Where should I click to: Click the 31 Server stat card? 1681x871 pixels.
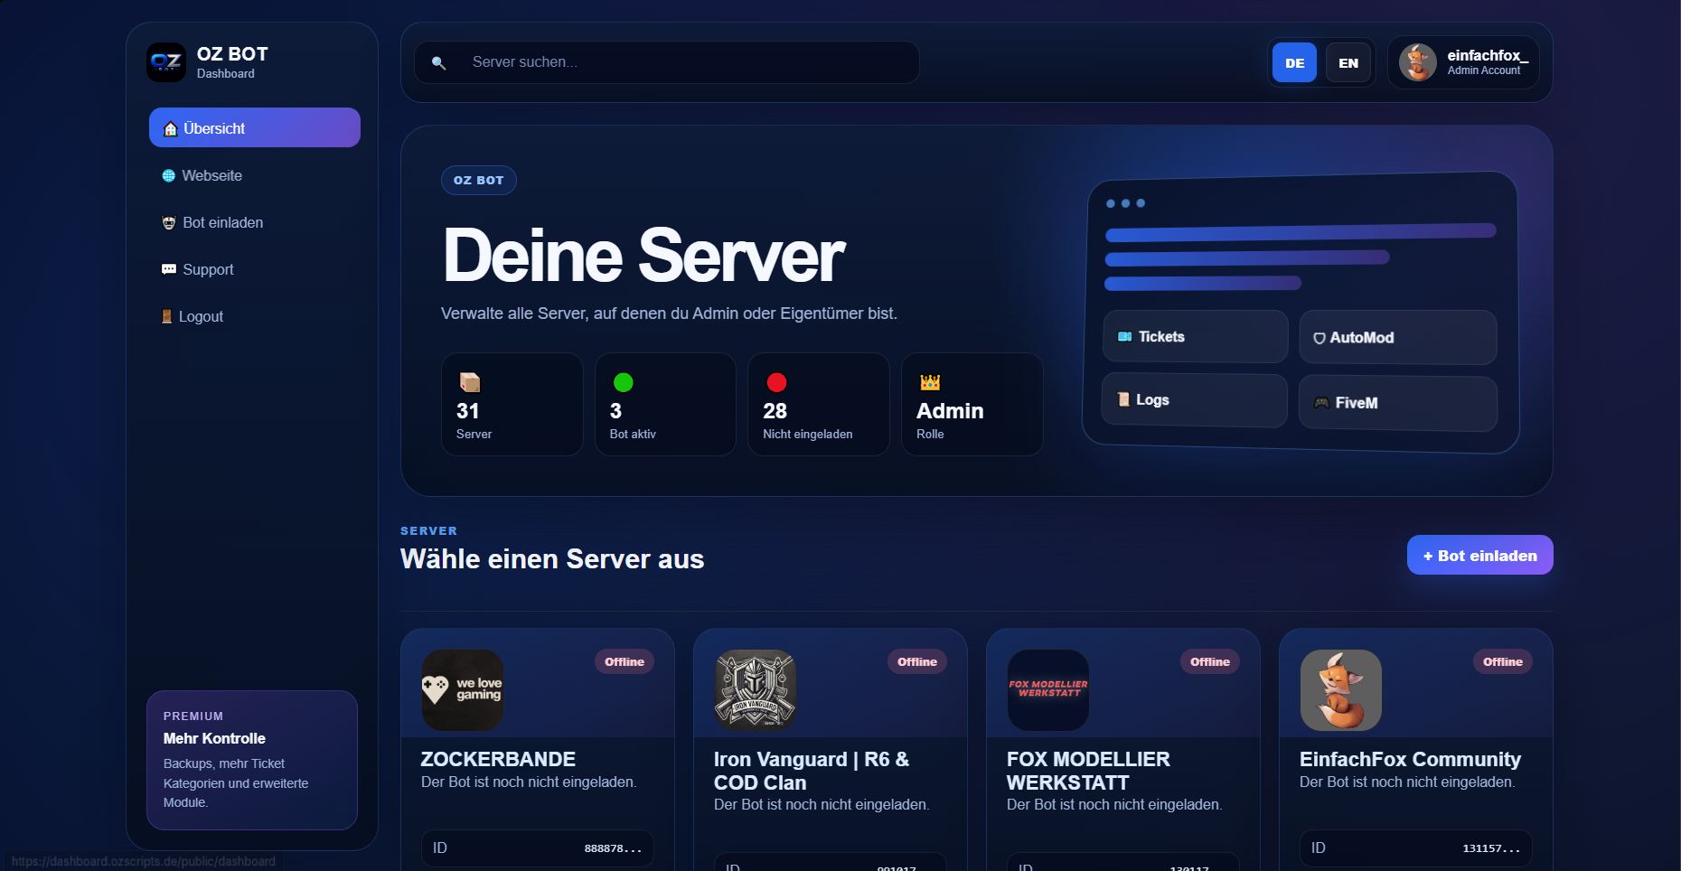tap(512, 404)
